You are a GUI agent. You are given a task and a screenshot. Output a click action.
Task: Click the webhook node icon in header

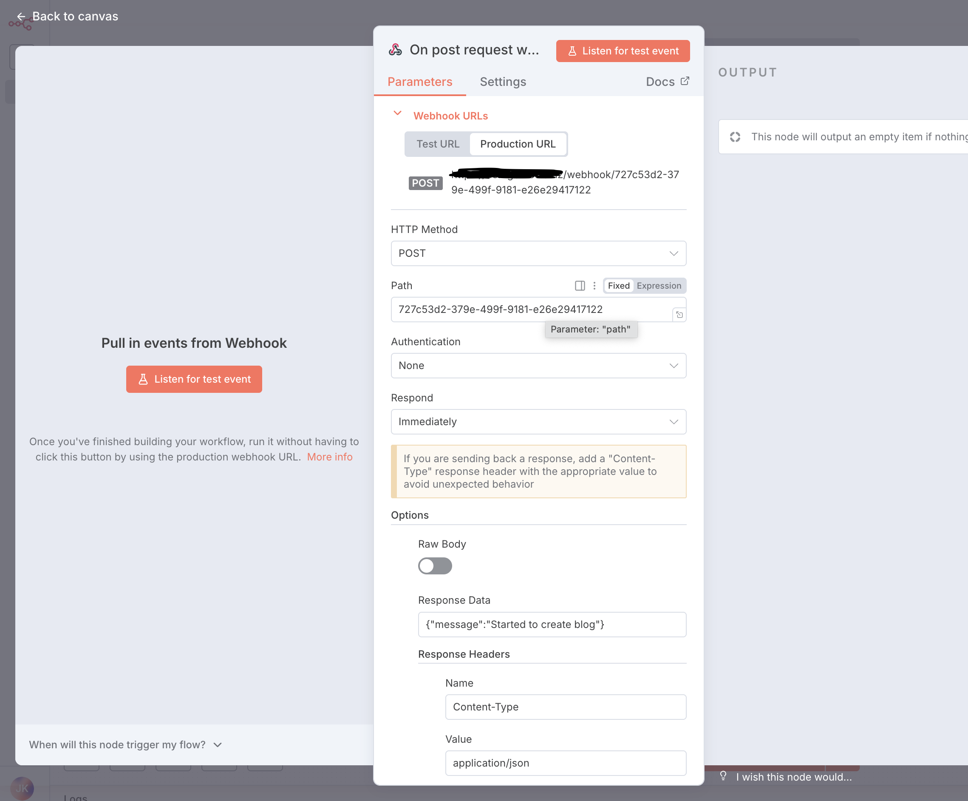point(395,50)
